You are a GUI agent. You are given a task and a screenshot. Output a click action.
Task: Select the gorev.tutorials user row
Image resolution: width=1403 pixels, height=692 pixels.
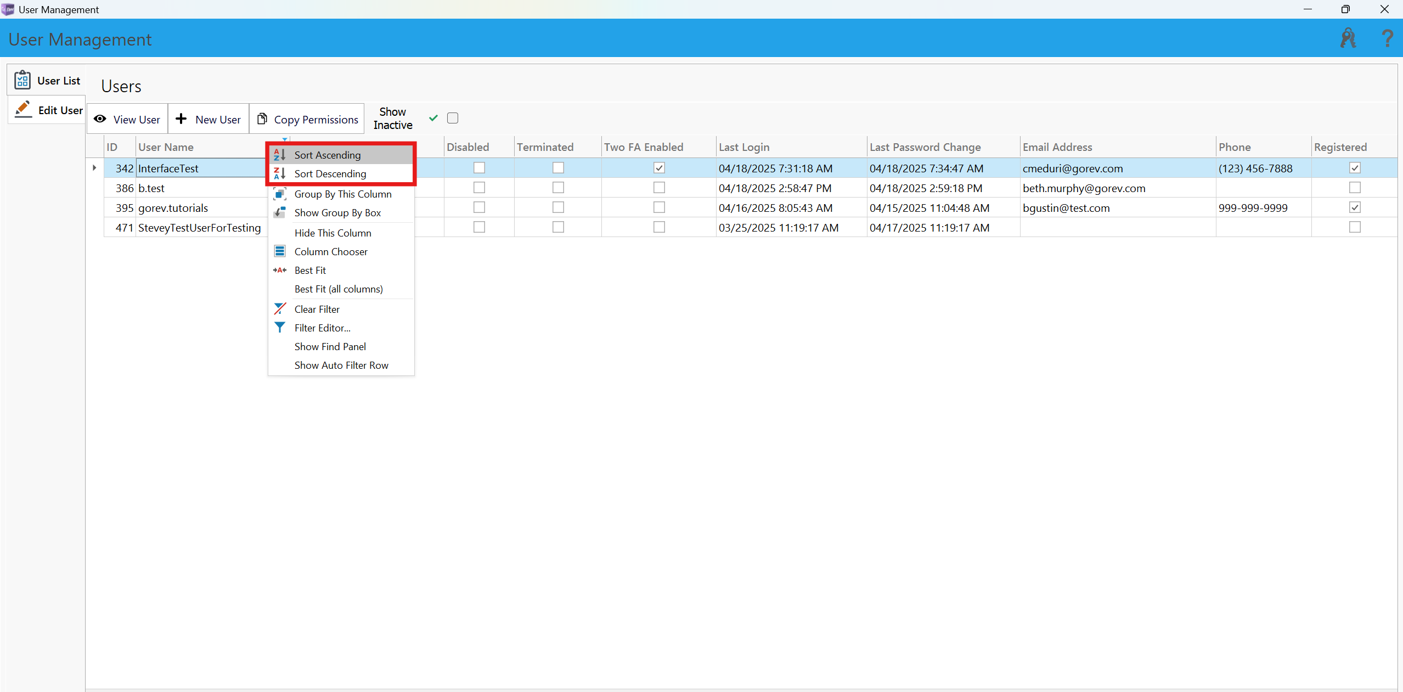[x=751, y=207]
